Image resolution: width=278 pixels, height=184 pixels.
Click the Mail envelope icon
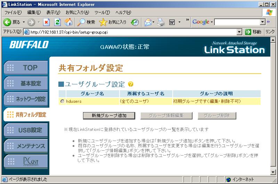point(148,22)
